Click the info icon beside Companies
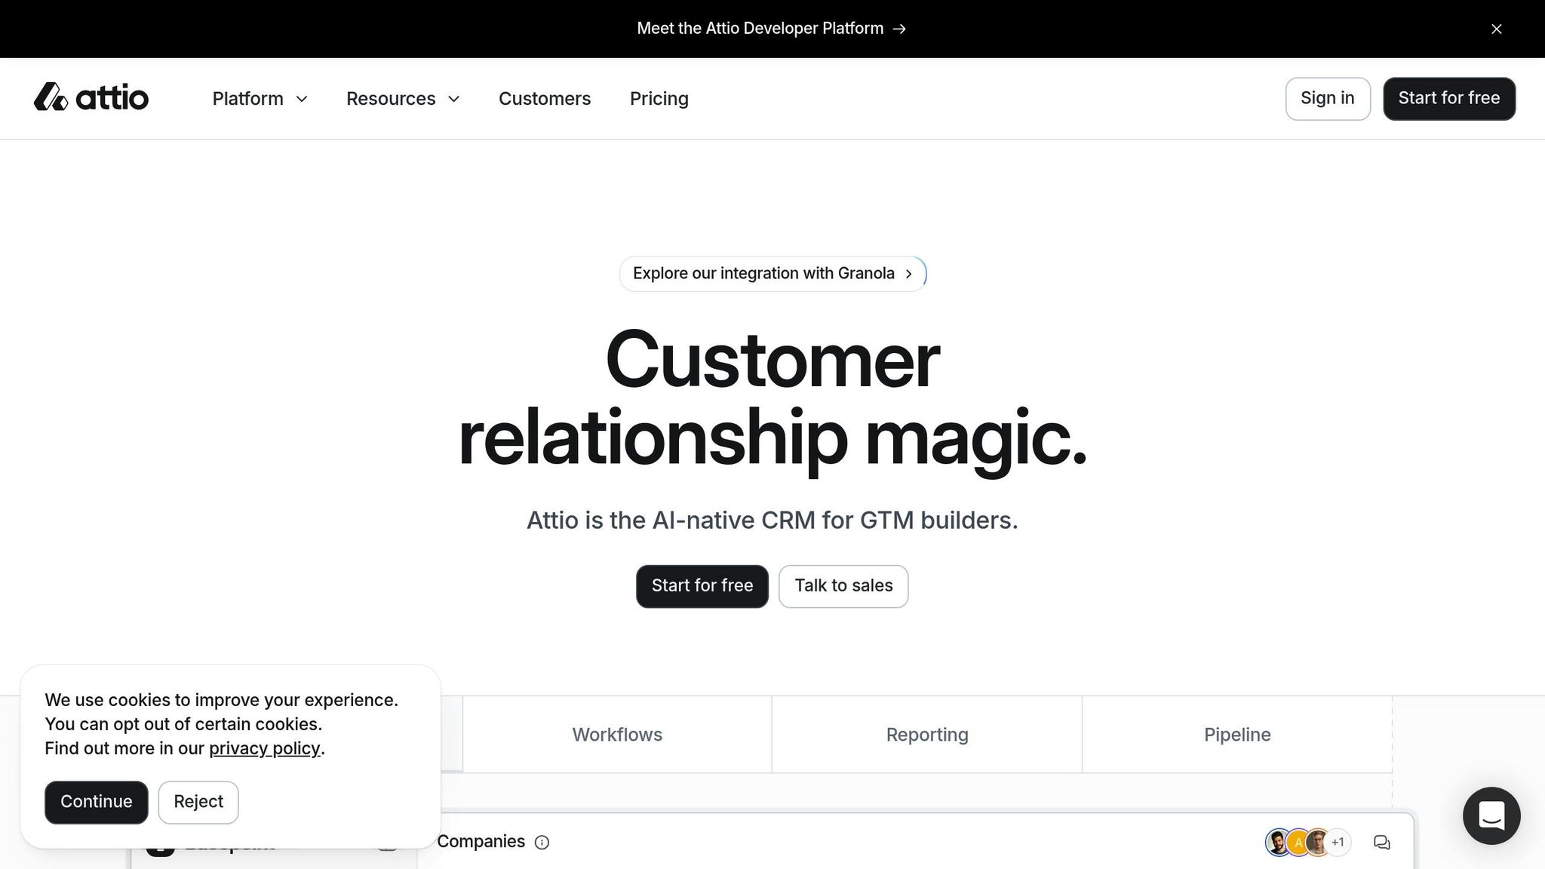This screenshot has width=1545, height=869. [x=542, y=843]
